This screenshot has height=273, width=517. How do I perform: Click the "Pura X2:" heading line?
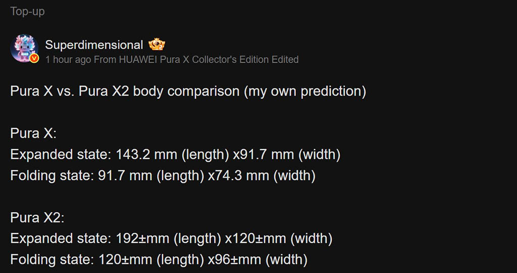tap(37, 218)
